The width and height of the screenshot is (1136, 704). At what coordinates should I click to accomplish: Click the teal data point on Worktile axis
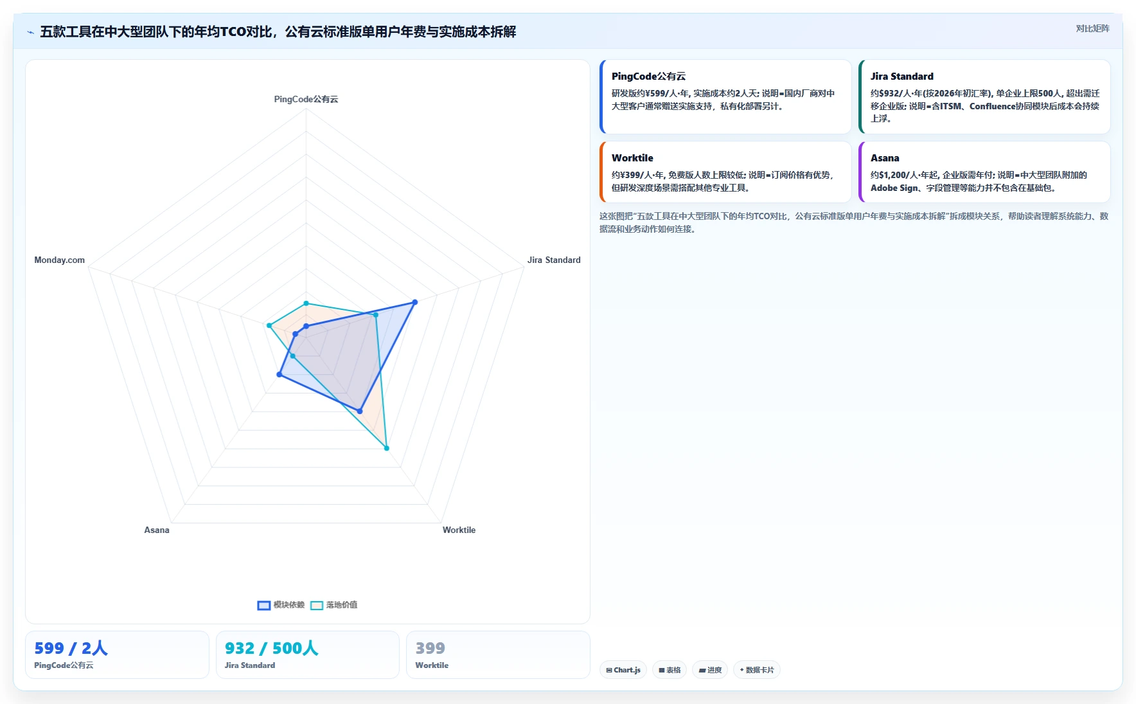coord(387,448)
